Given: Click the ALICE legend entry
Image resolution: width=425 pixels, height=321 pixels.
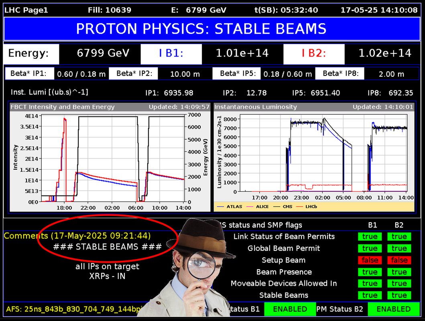Looking at the screenshot, I should 258,207.
